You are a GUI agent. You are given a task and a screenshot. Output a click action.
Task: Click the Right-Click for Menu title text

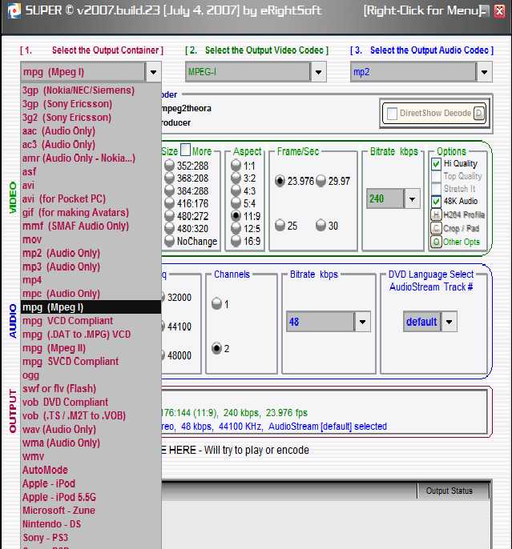pyautogui.click(x=422, y=11)
